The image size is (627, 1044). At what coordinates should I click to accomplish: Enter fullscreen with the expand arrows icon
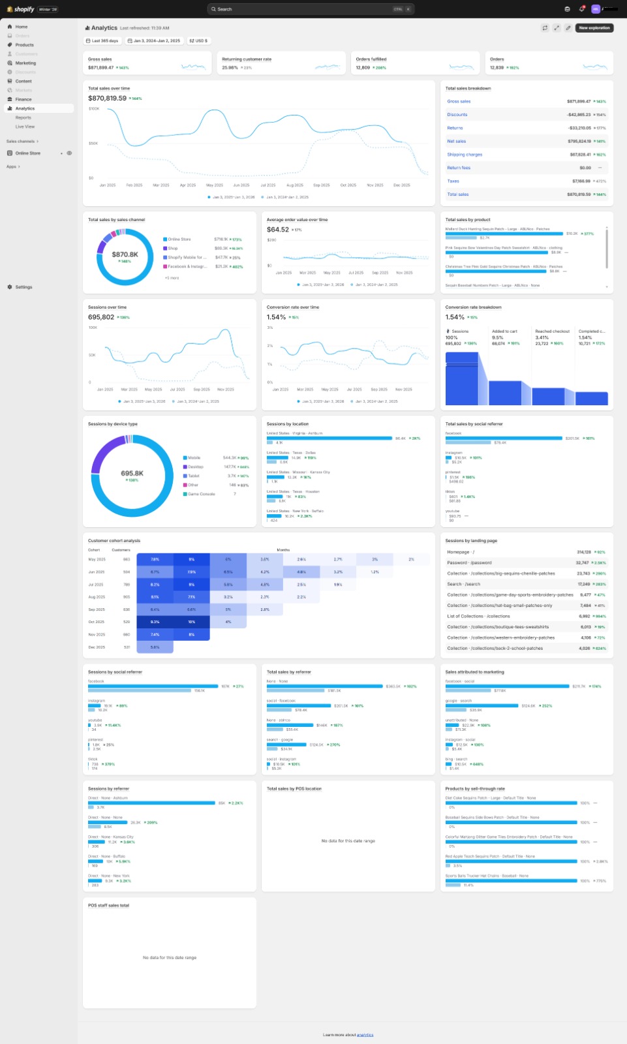tap(557, 28)
